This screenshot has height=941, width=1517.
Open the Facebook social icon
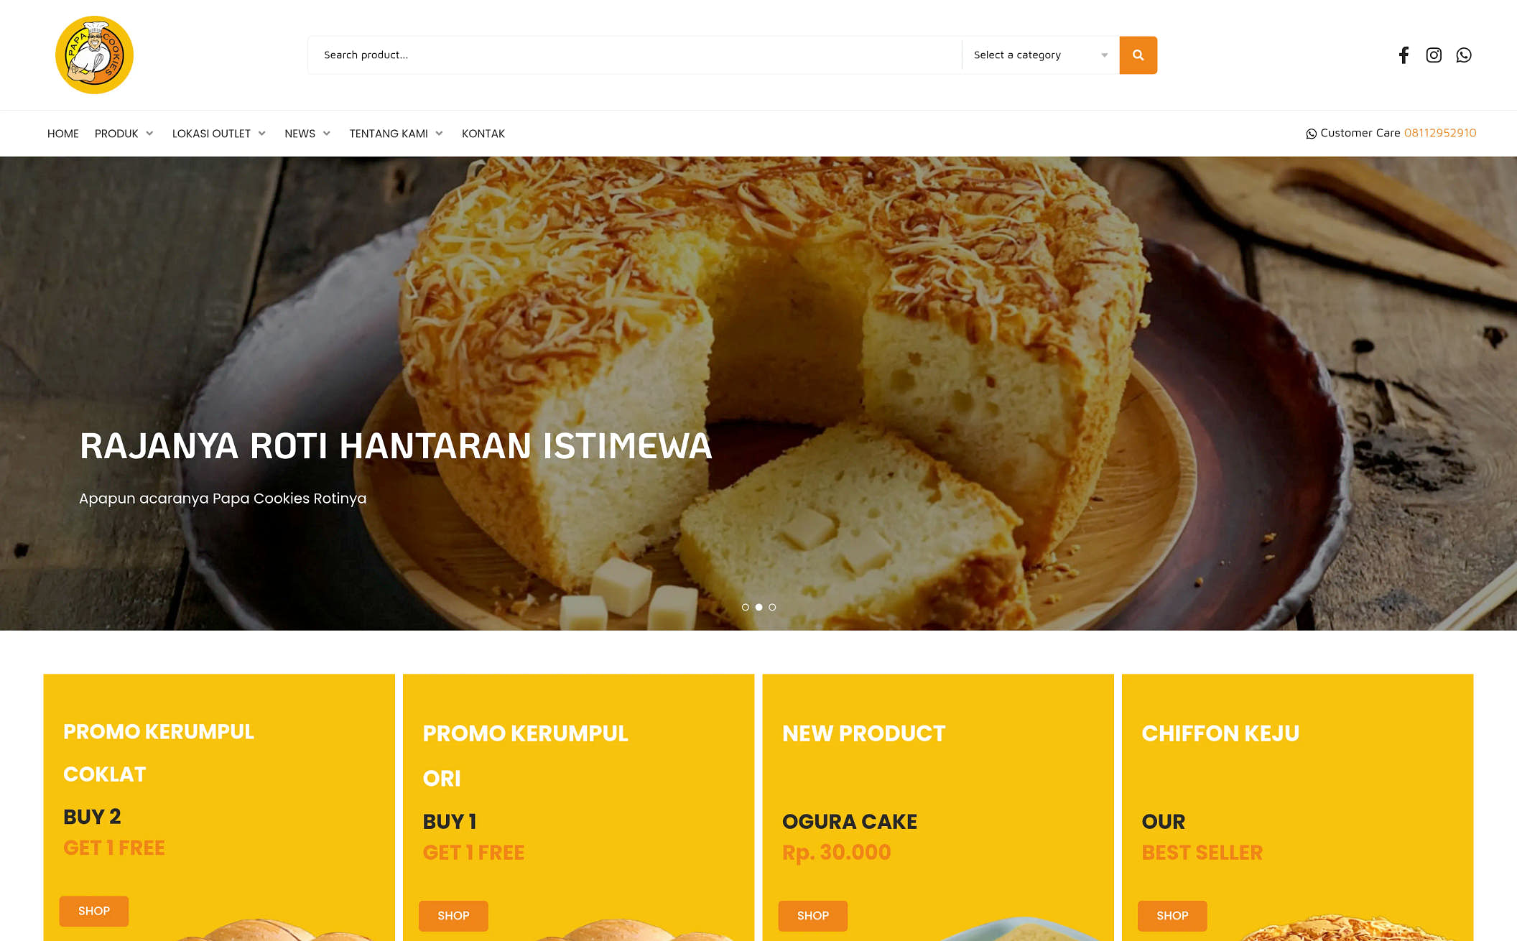1404,55
